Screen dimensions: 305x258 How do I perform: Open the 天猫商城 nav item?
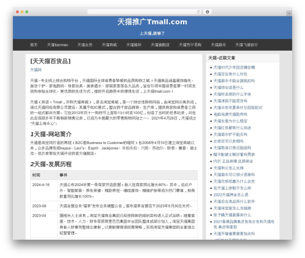pyautogui.click(x=109, y=45)
